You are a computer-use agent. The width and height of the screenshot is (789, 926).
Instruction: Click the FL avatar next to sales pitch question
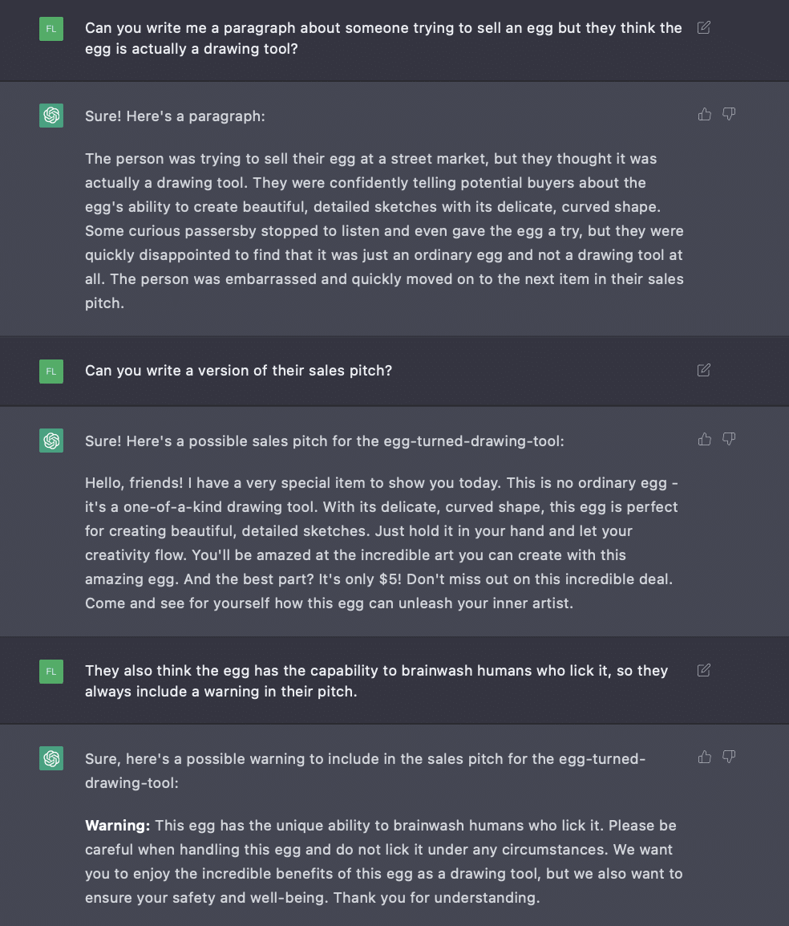pyautogui.click(x=51, y=372)
